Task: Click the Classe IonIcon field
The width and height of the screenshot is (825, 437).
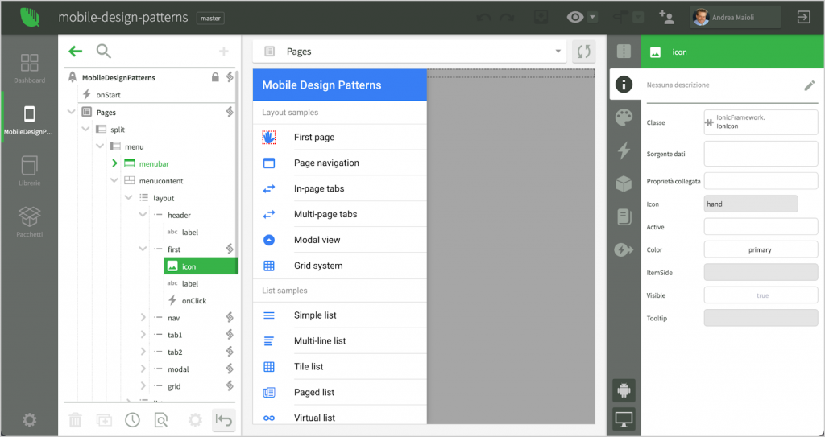Action: click(761, 122)
